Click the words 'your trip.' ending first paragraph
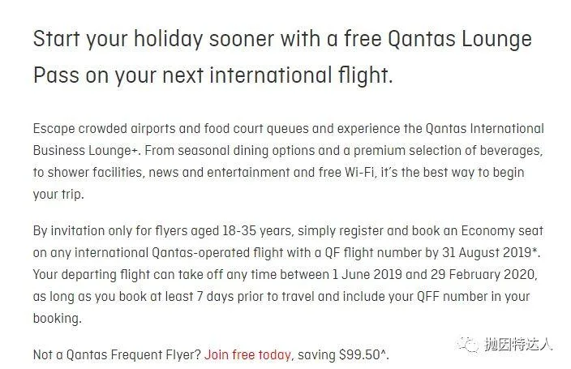The width and height of the screenshot is (571, 369). (58, 194)
